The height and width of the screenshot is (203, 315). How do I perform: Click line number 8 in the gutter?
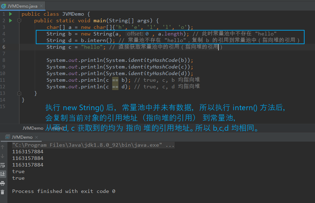click(3, 60)
